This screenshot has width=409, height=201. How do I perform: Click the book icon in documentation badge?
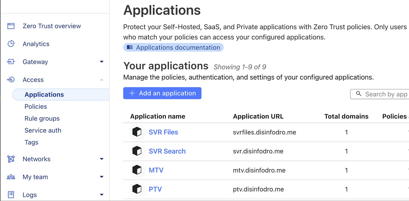click(x=129, y=48)
